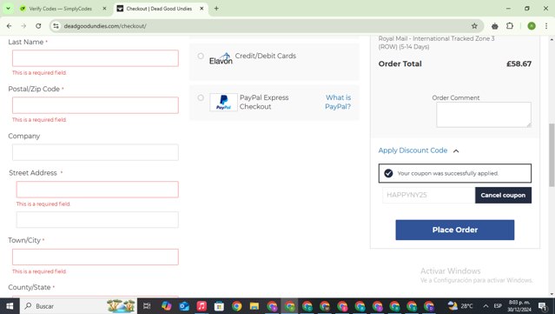The width and height of the screenshot is (555, 314).
Task: Launch Outlook from the taskbar
Action: pyautogui.click(x=184, y=306)
